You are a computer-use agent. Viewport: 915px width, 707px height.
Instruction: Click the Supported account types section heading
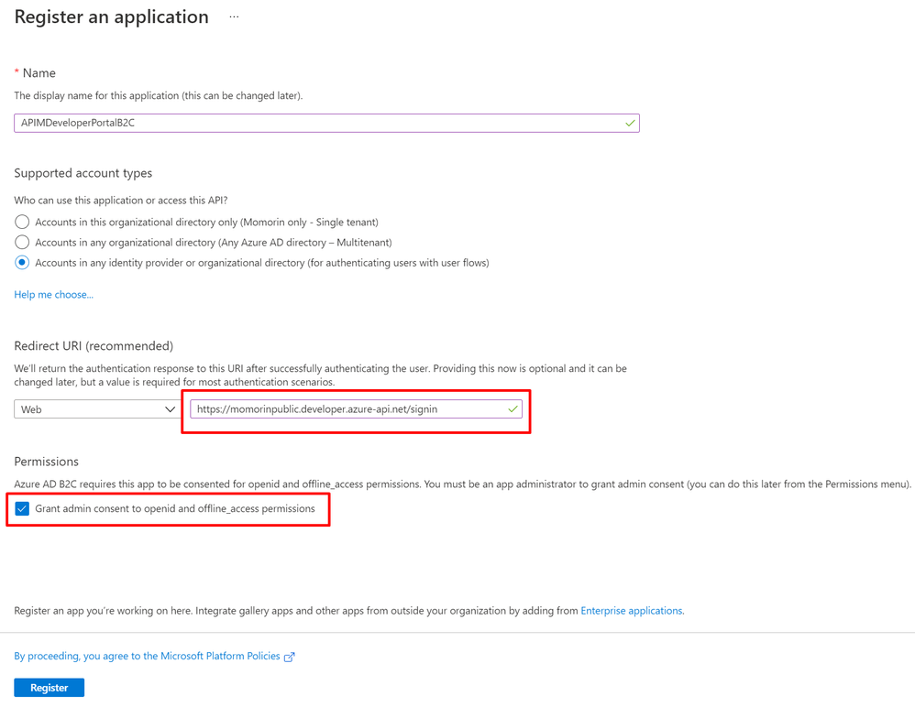[83, 173]
